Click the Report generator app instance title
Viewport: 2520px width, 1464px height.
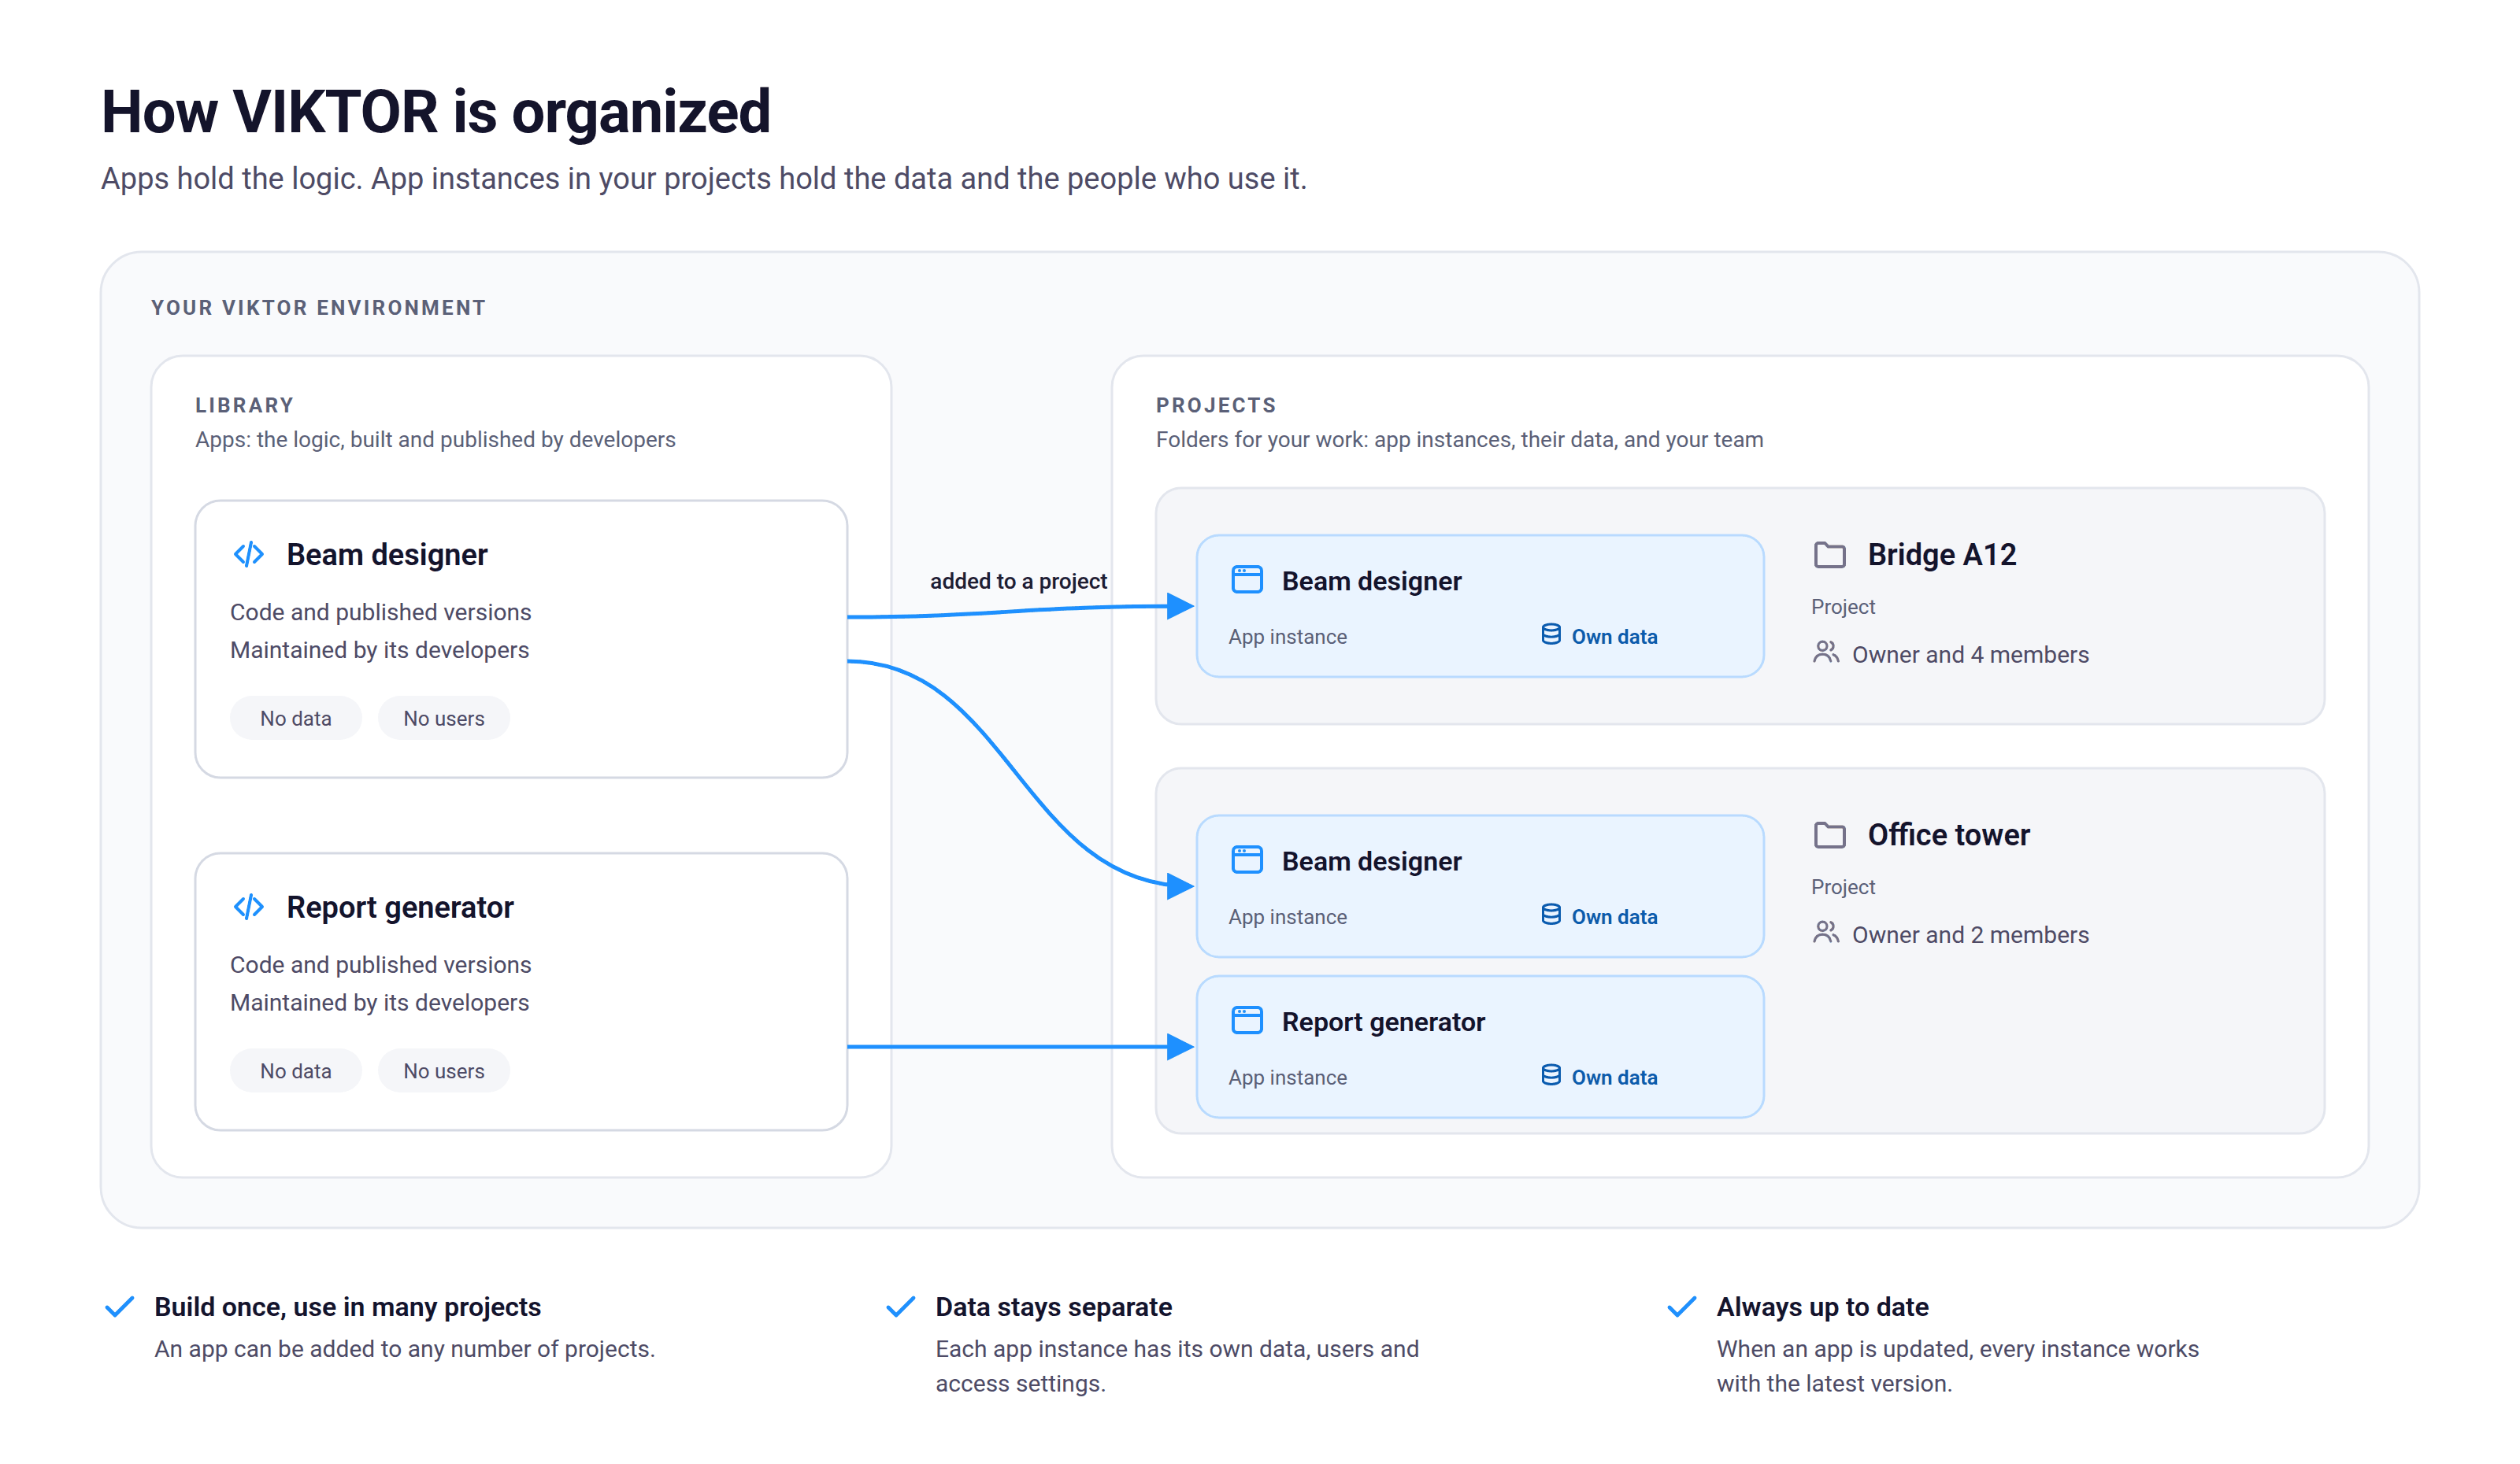tap(1383, 1022)
